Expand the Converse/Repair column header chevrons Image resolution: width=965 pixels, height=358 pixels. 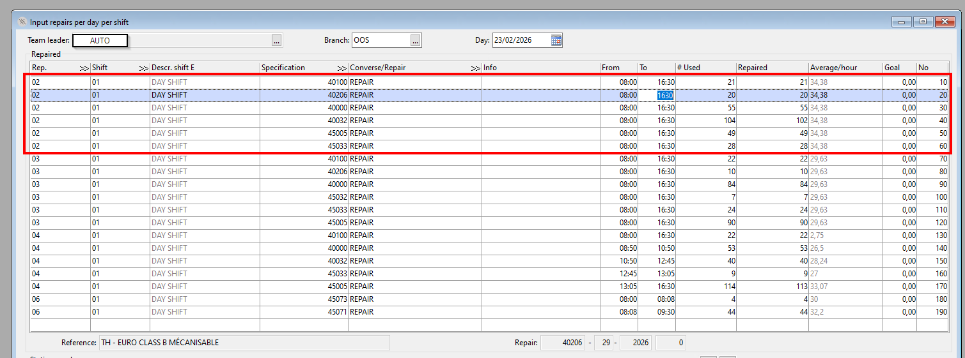click(475, 68)
